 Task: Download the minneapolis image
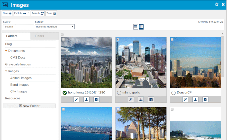click(x=141, y=99)
